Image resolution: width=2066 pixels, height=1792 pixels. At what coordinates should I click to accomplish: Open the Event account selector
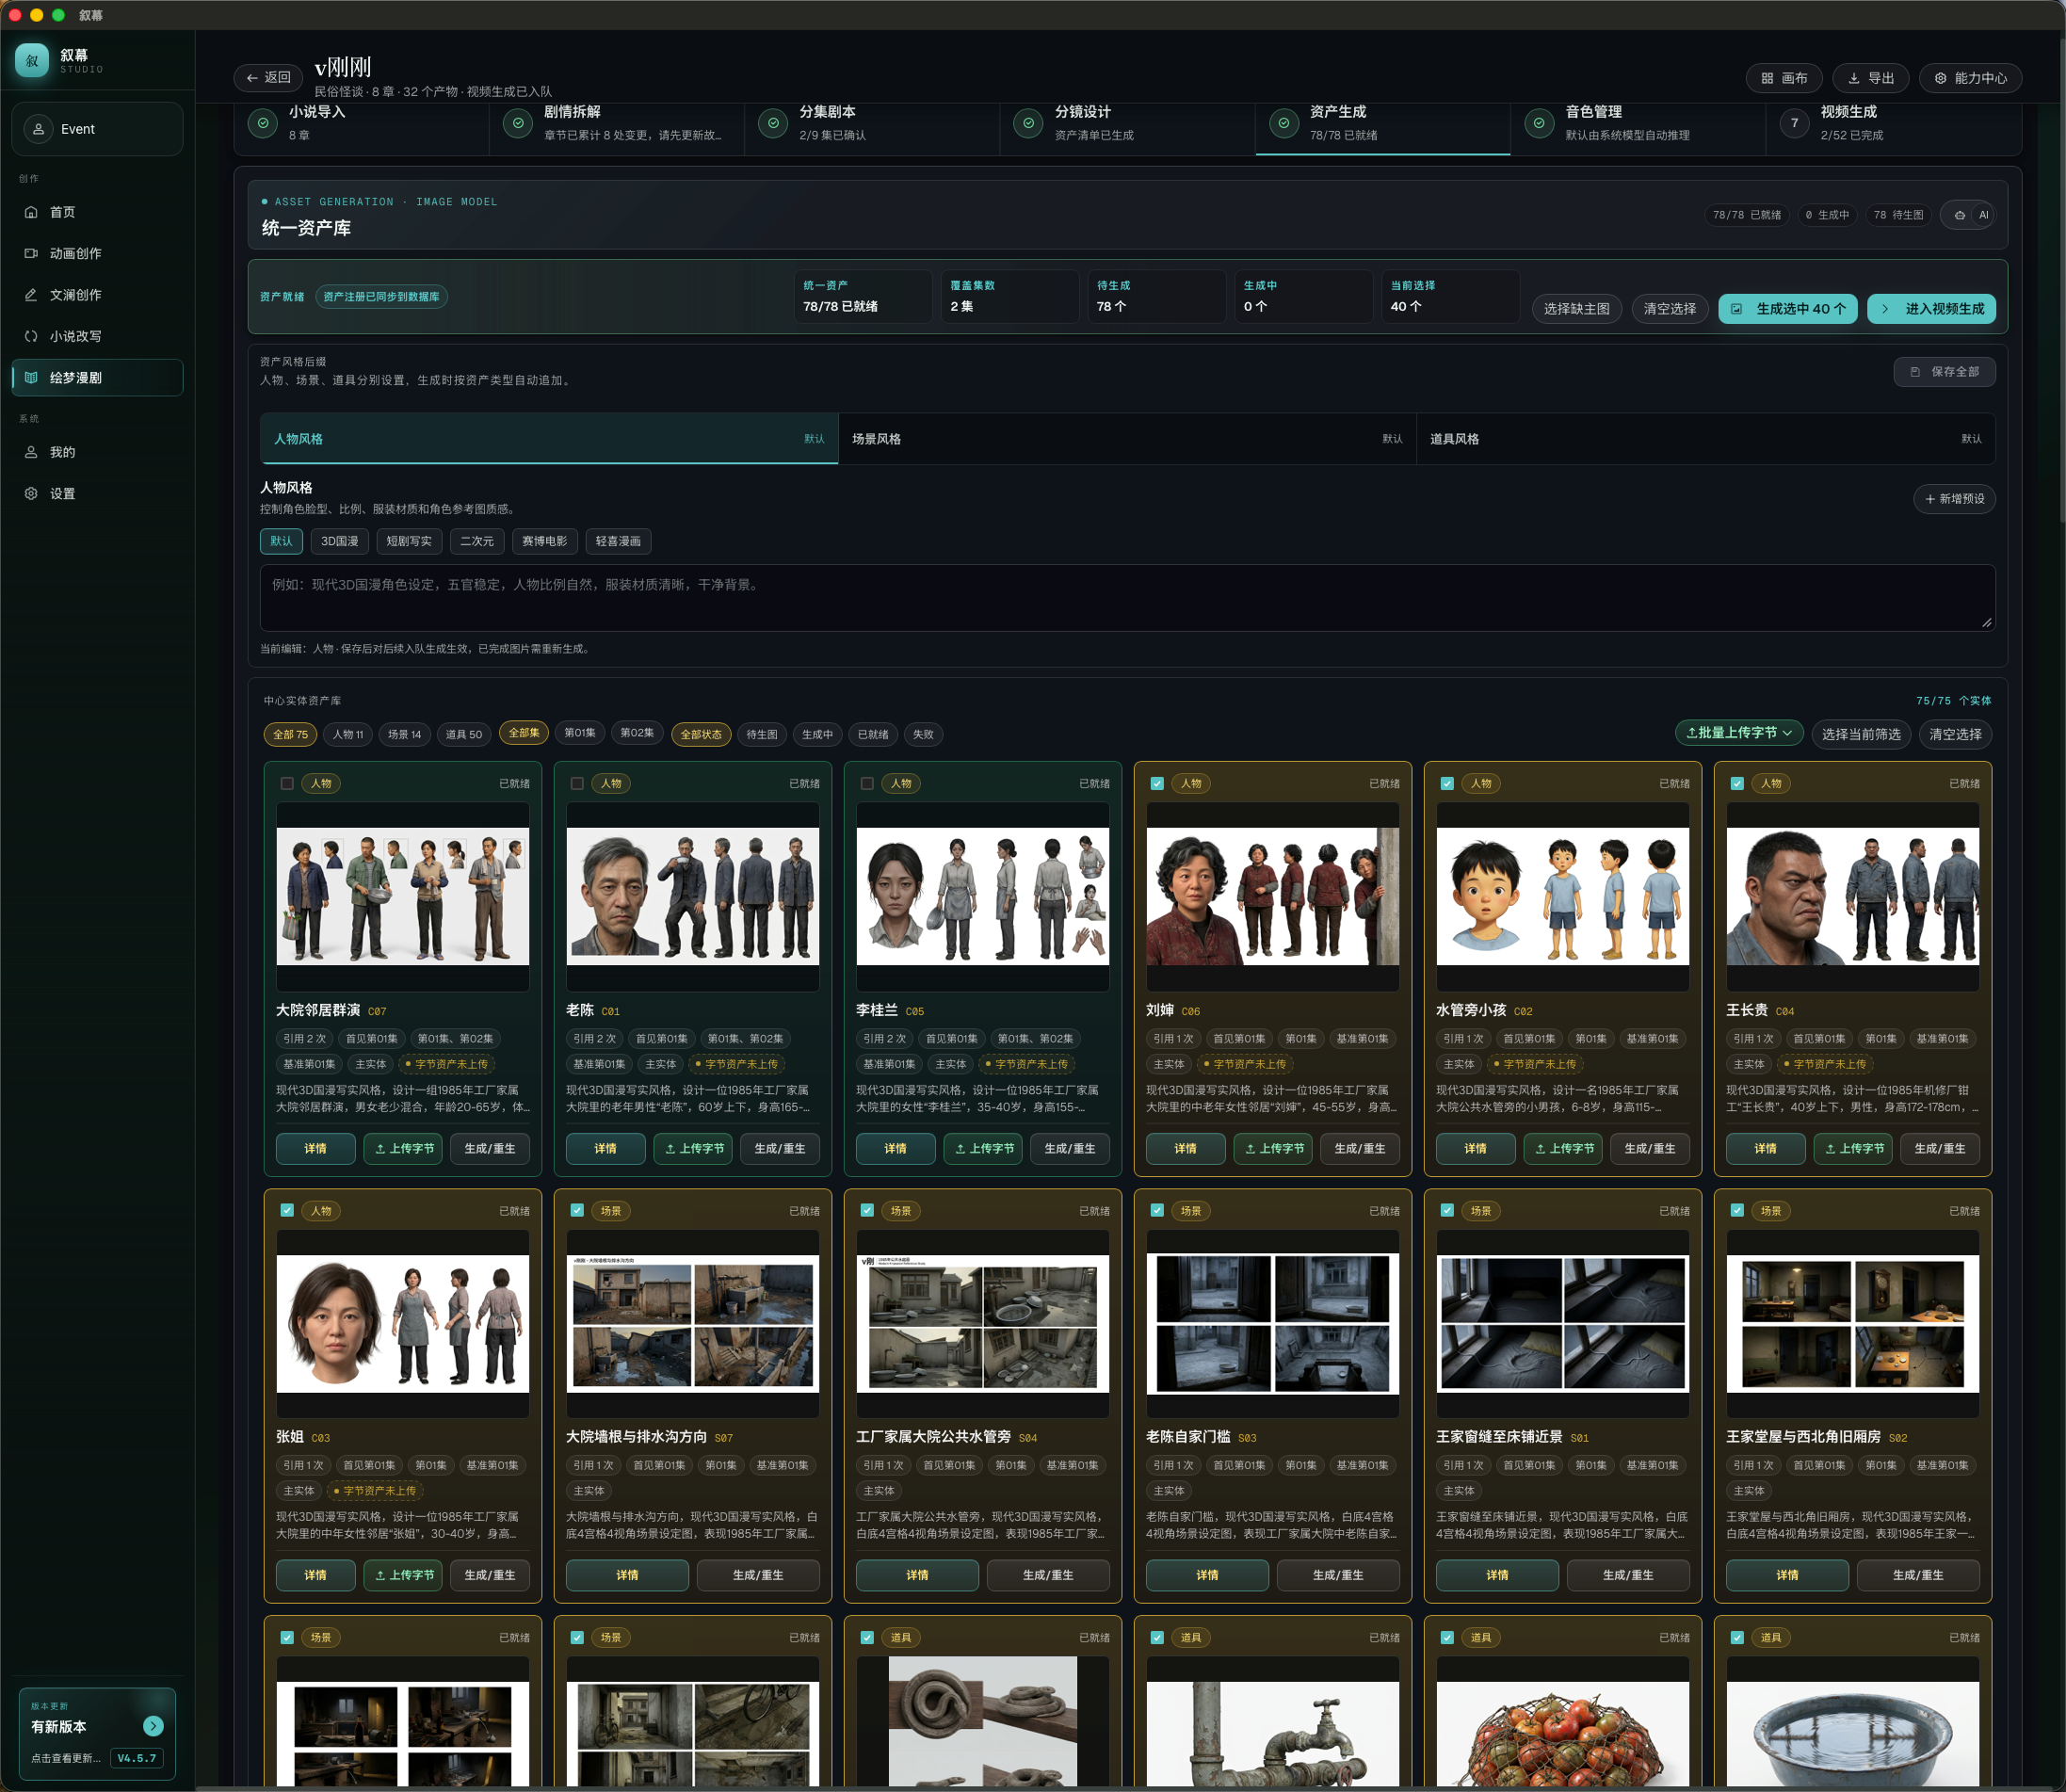point(97,129)
